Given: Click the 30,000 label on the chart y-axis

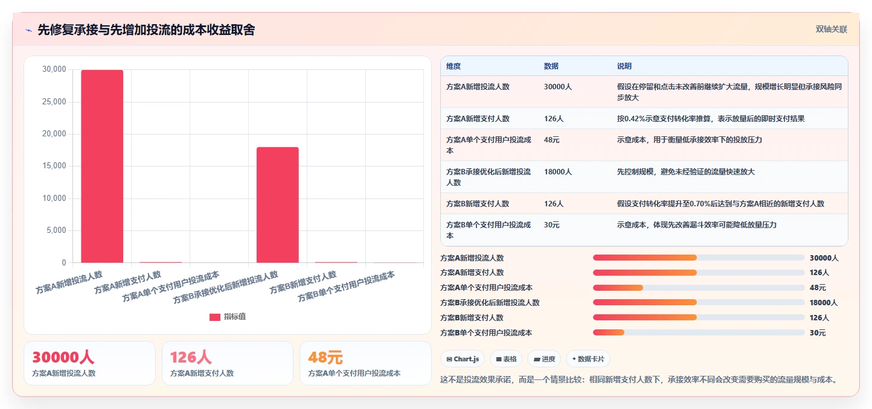Looking at the screenshot, I should click(54, 70).
